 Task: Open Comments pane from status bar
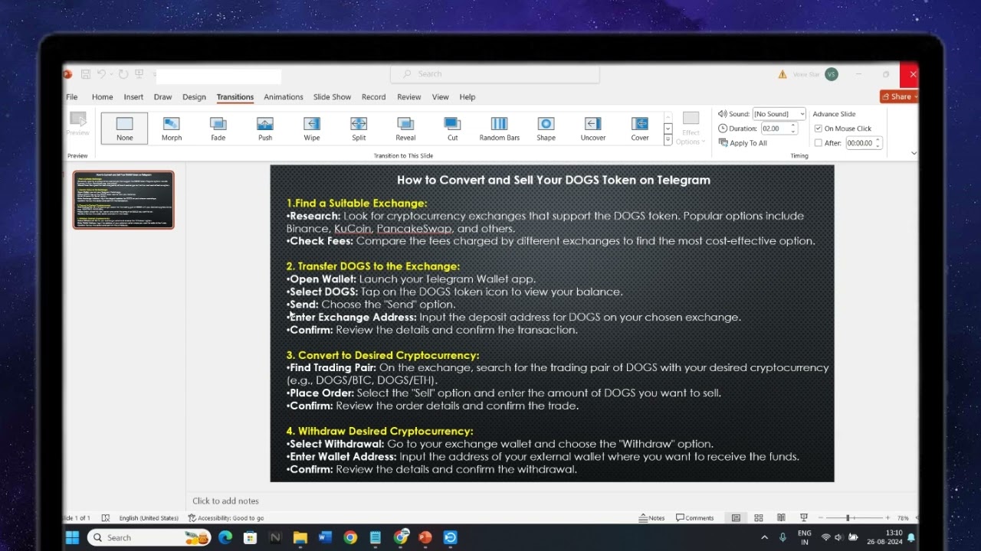(x=694, y=518)
